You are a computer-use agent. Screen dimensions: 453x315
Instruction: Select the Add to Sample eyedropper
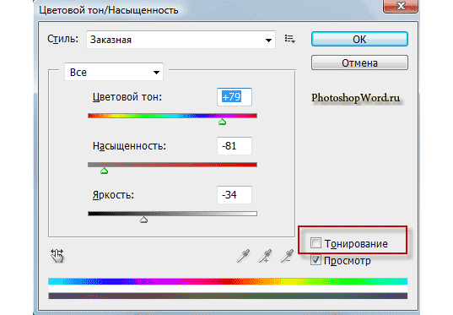coord(265,256)
